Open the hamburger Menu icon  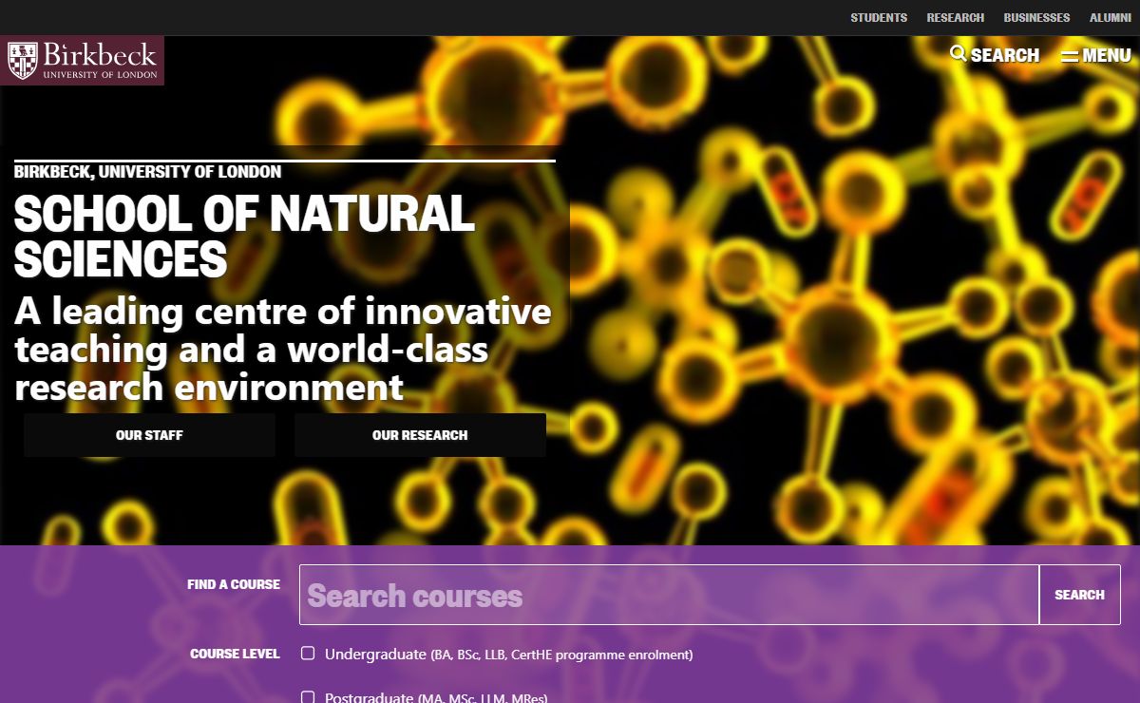(1070, 55)
